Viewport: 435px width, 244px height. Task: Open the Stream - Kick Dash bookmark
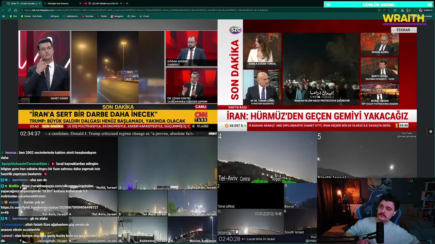(32, 16)
